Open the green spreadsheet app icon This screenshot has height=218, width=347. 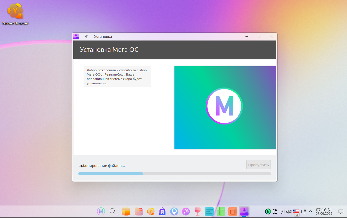click(x=221, y=211)
